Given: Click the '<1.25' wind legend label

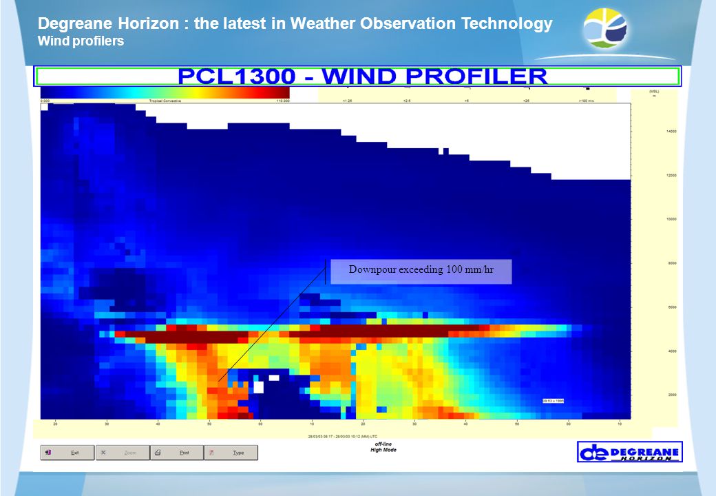Looking at the screenshot, I should tap(347, 101).
